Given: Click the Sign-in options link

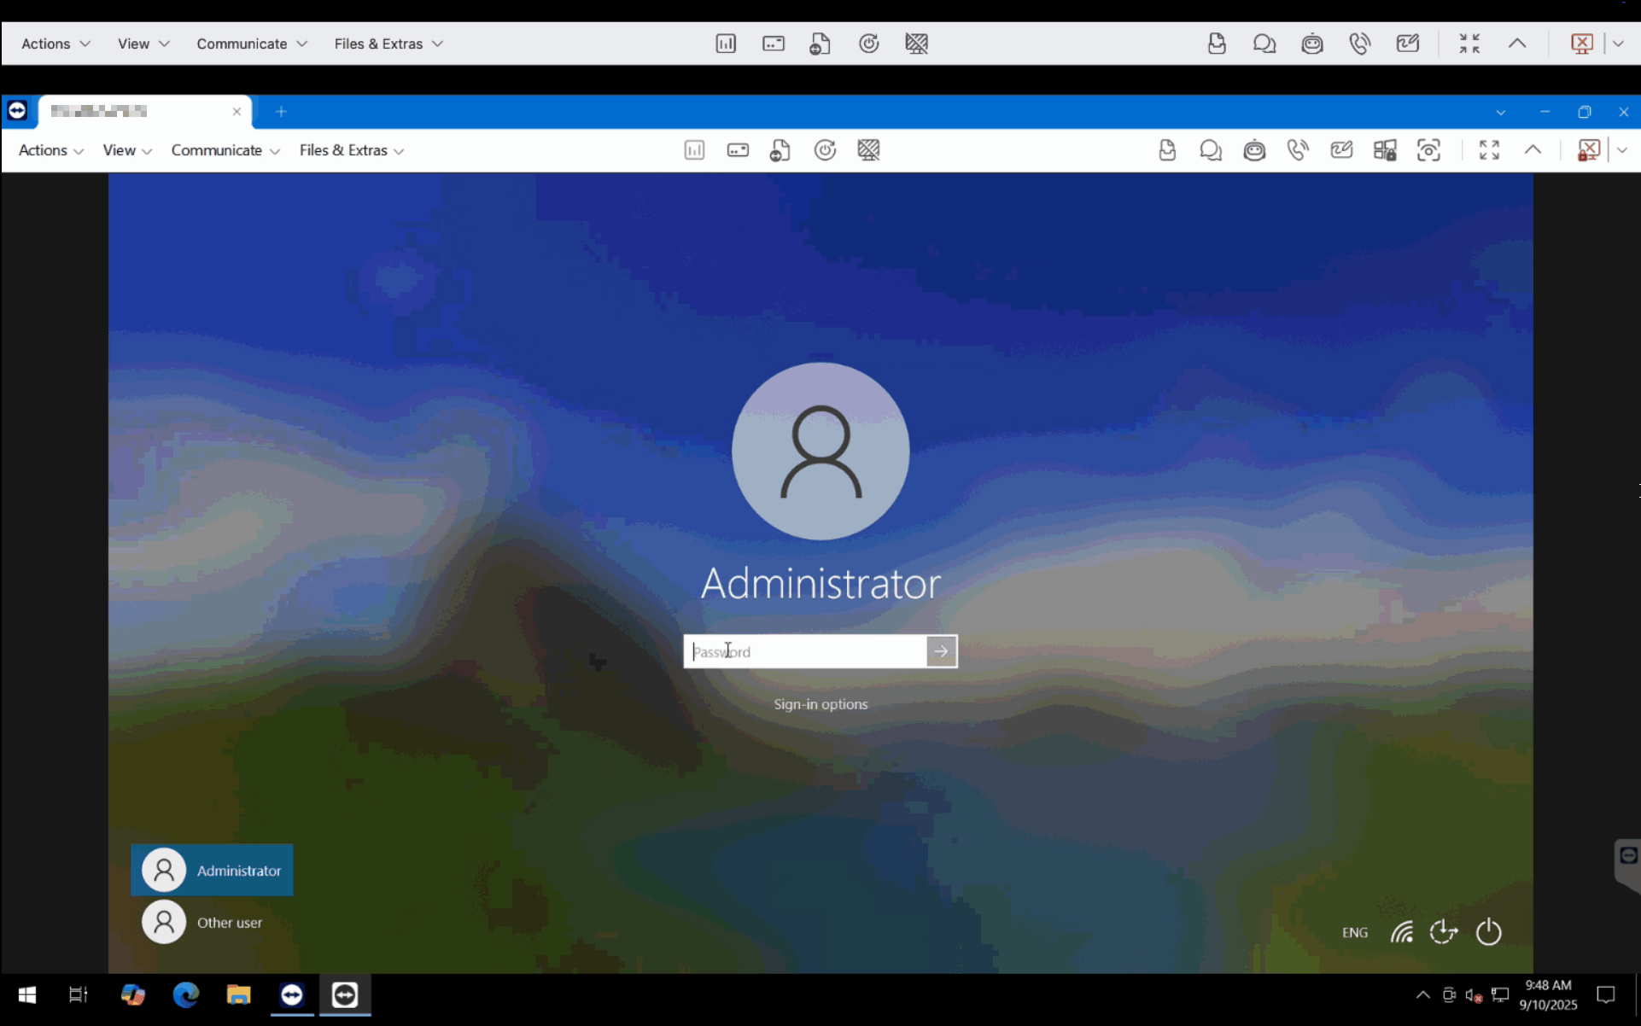Looking at the screenshot, I should click(x=820, y=704).
